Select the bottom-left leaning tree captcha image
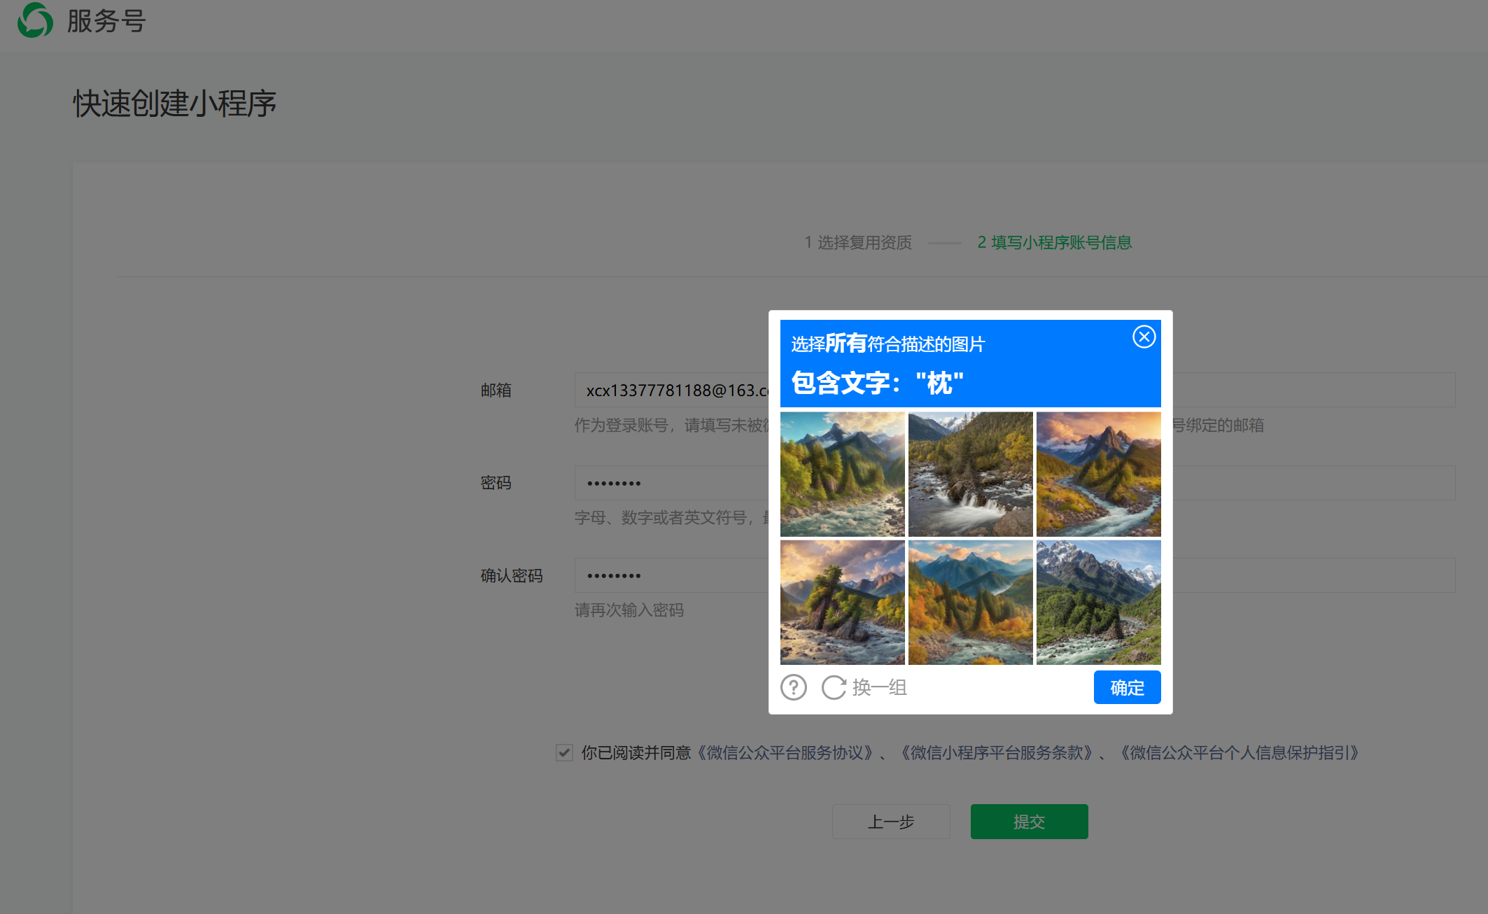The height and width of the screenshot is (914, 1488). 842,602
